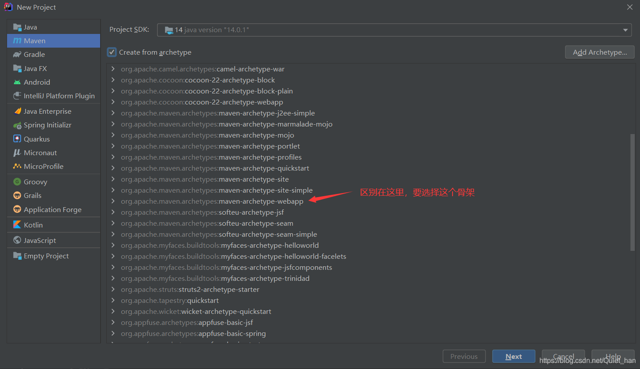Click the Groovy icon
Screen dimensions: 640x369
point(17,182)
